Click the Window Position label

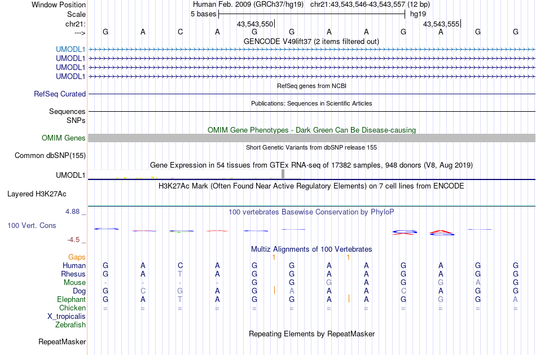click(x=59, y=5)
